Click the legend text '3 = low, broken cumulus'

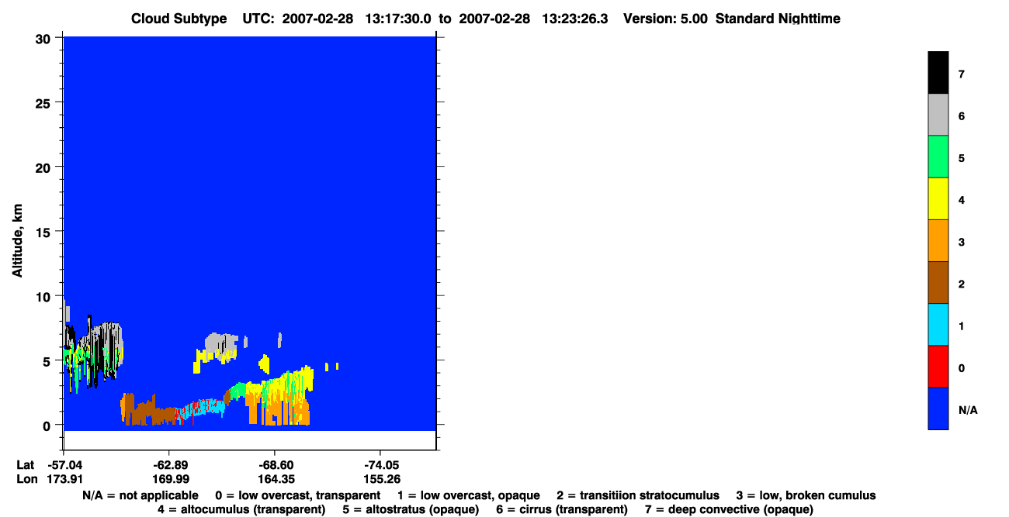[806, 495]
